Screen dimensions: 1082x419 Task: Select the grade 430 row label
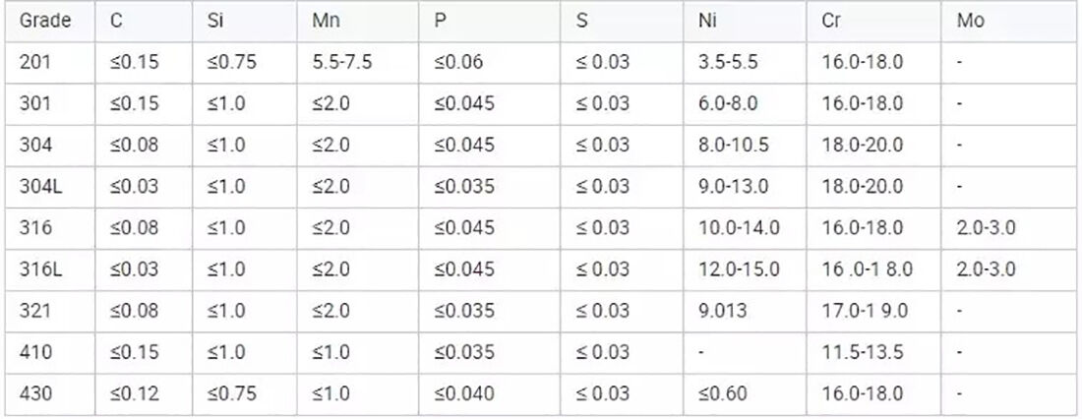point(32,393)
